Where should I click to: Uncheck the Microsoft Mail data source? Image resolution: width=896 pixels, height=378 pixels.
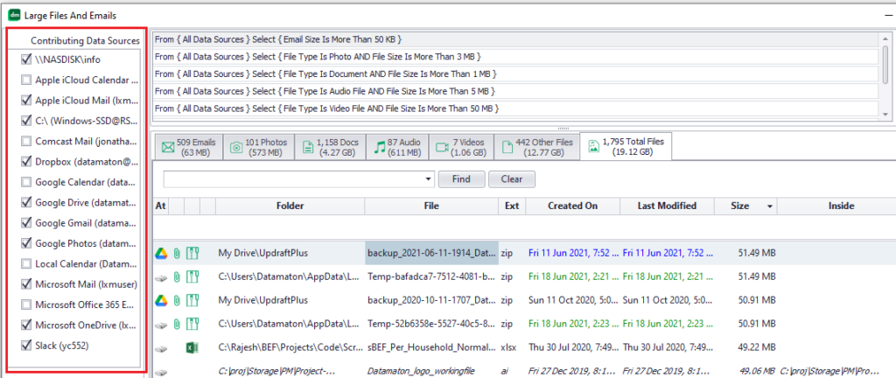[25, 283]
